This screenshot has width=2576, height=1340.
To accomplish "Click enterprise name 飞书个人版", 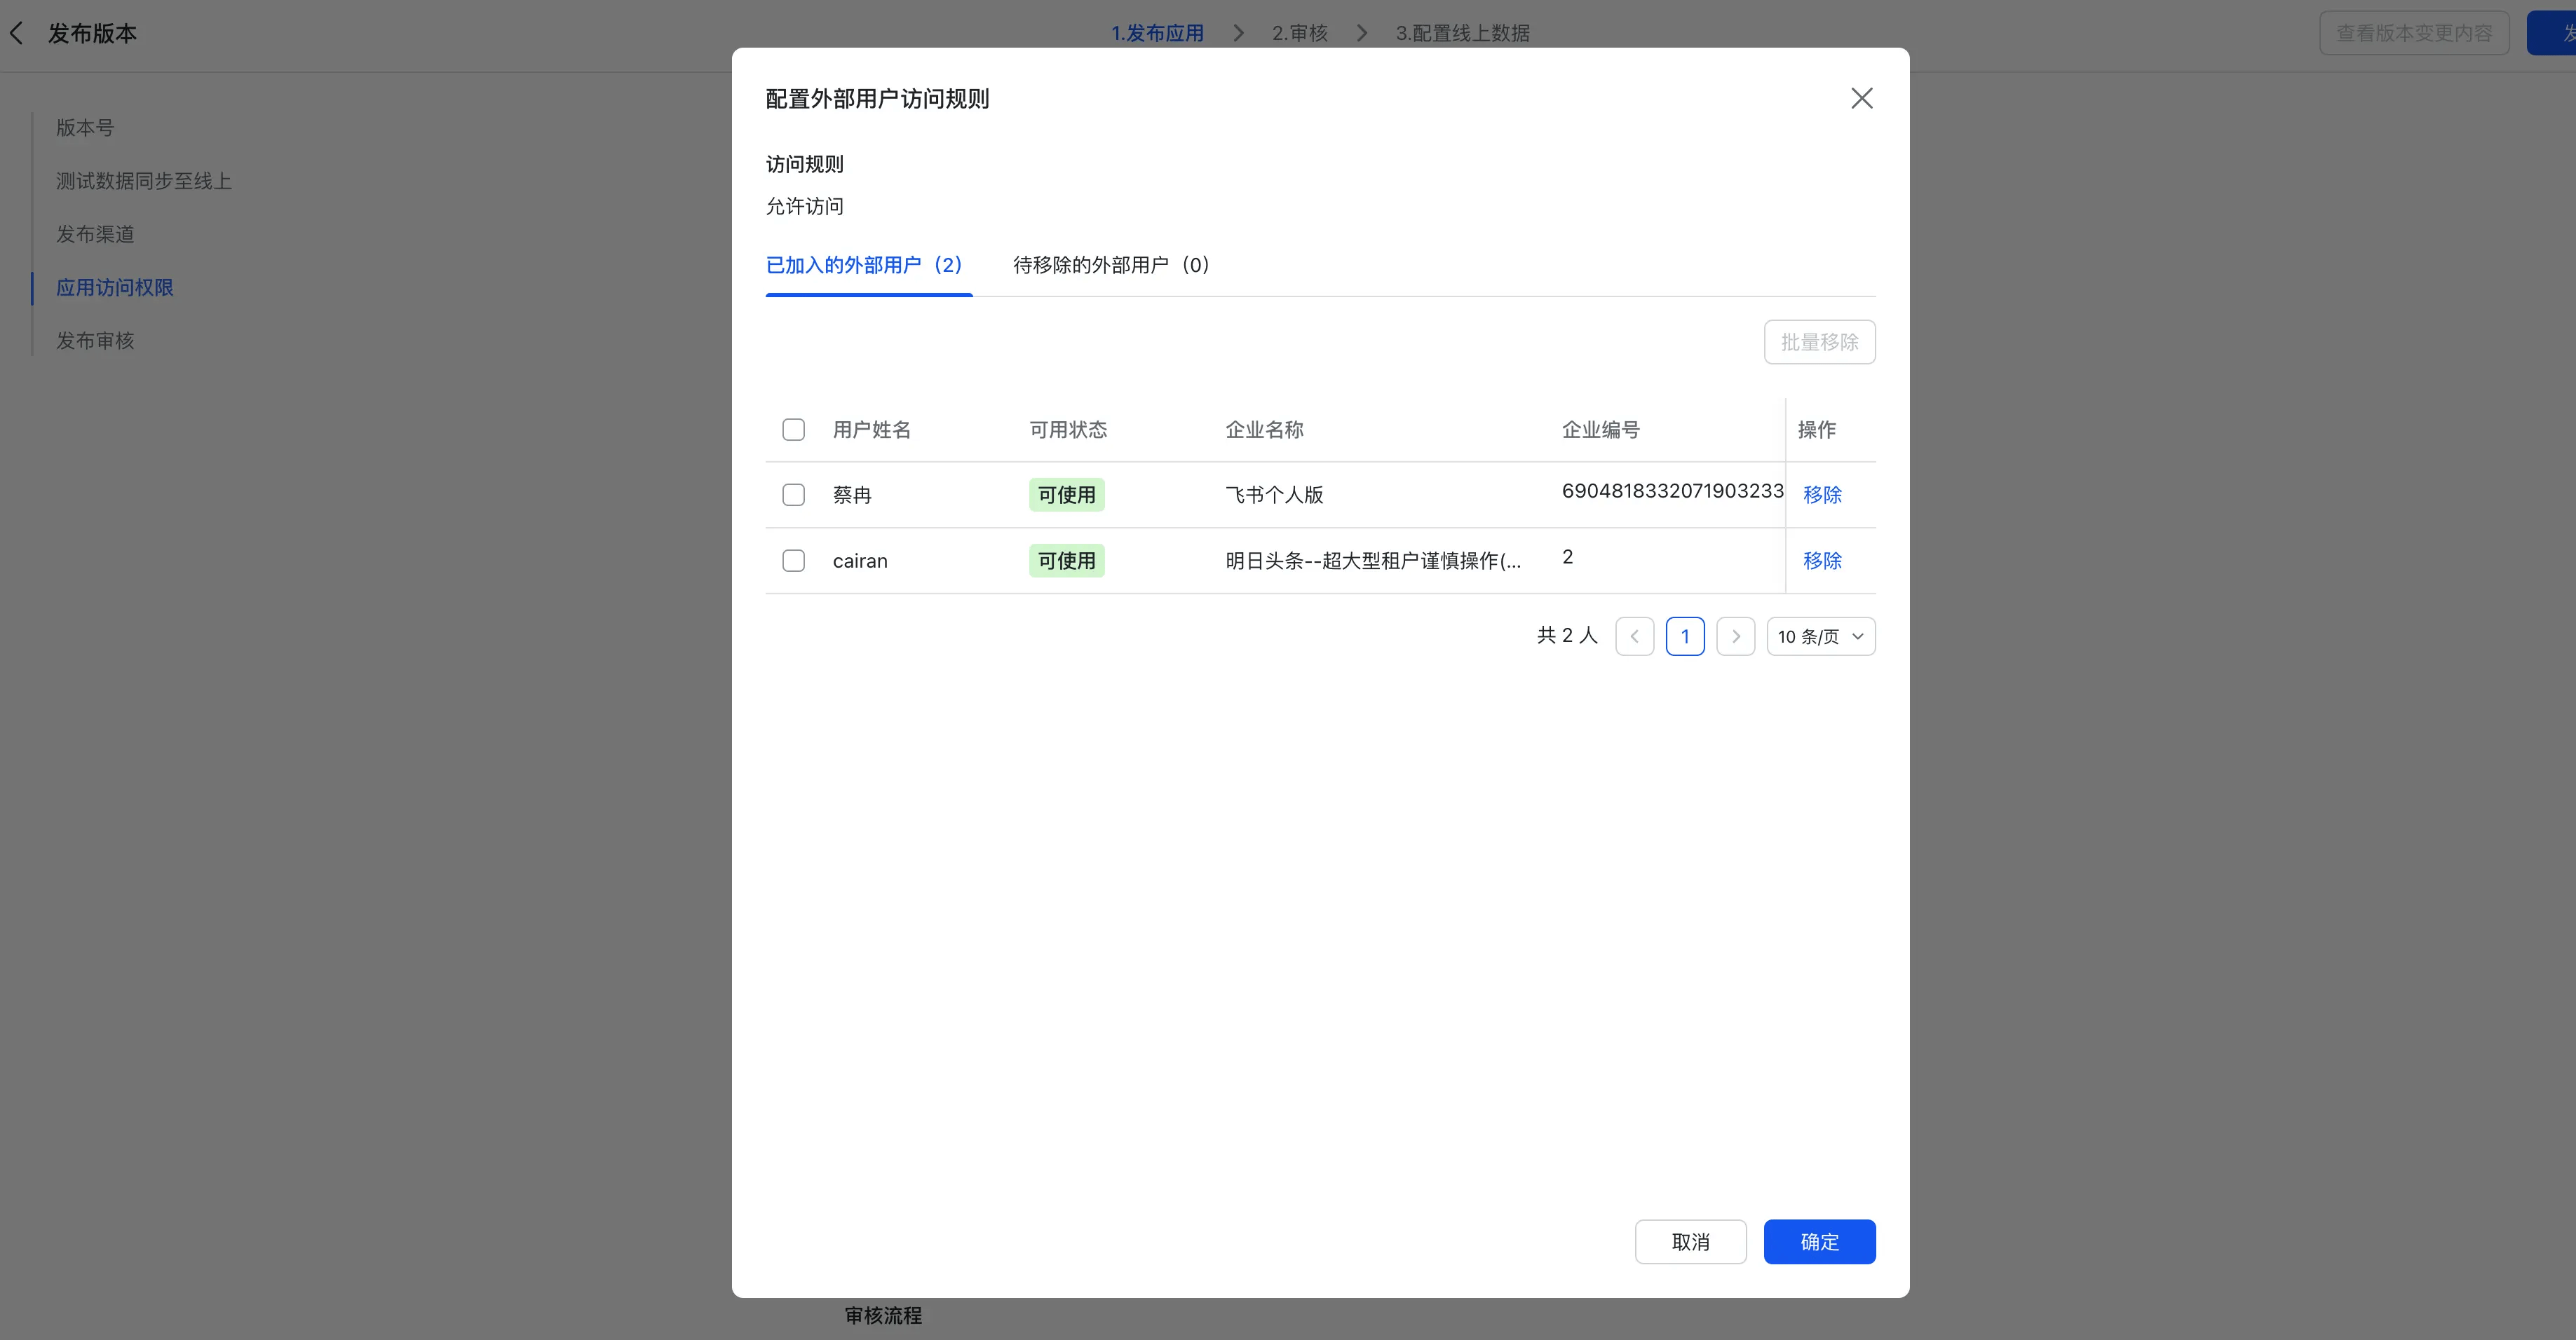I will pos(1274,495).
